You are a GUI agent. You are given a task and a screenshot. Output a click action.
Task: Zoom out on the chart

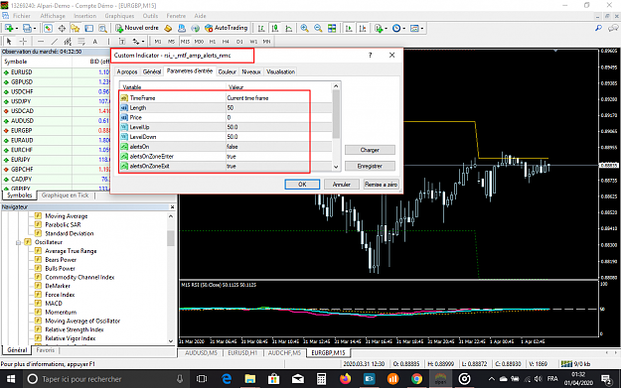click(318, 28)
